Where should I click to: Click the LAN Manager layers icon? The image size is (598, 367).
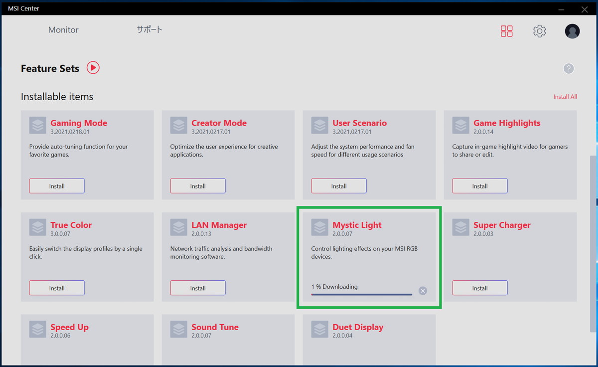(179, 228)
